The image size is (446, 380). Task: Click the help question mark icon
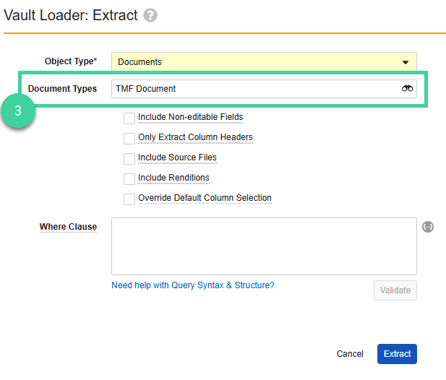tap(150, 15)
